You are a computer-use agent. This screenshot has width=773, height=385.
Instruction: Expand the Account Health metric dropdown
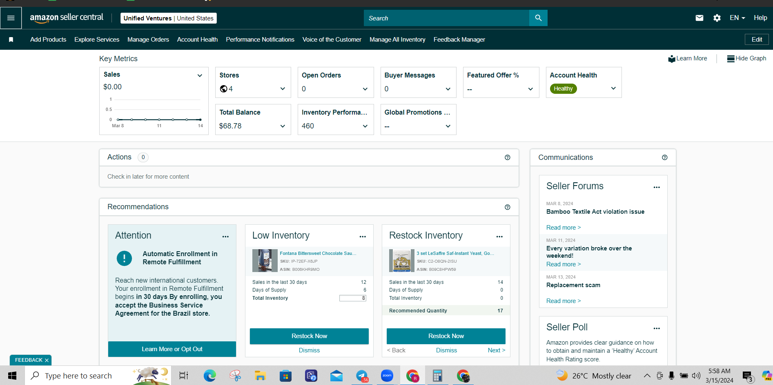(613, 89)
